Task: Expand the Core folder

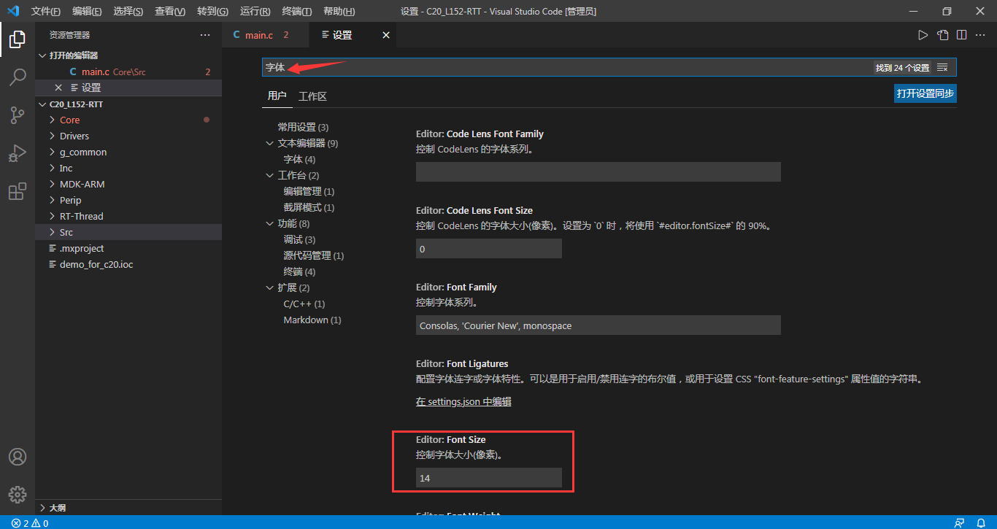Action: click(x=128, y=120)
